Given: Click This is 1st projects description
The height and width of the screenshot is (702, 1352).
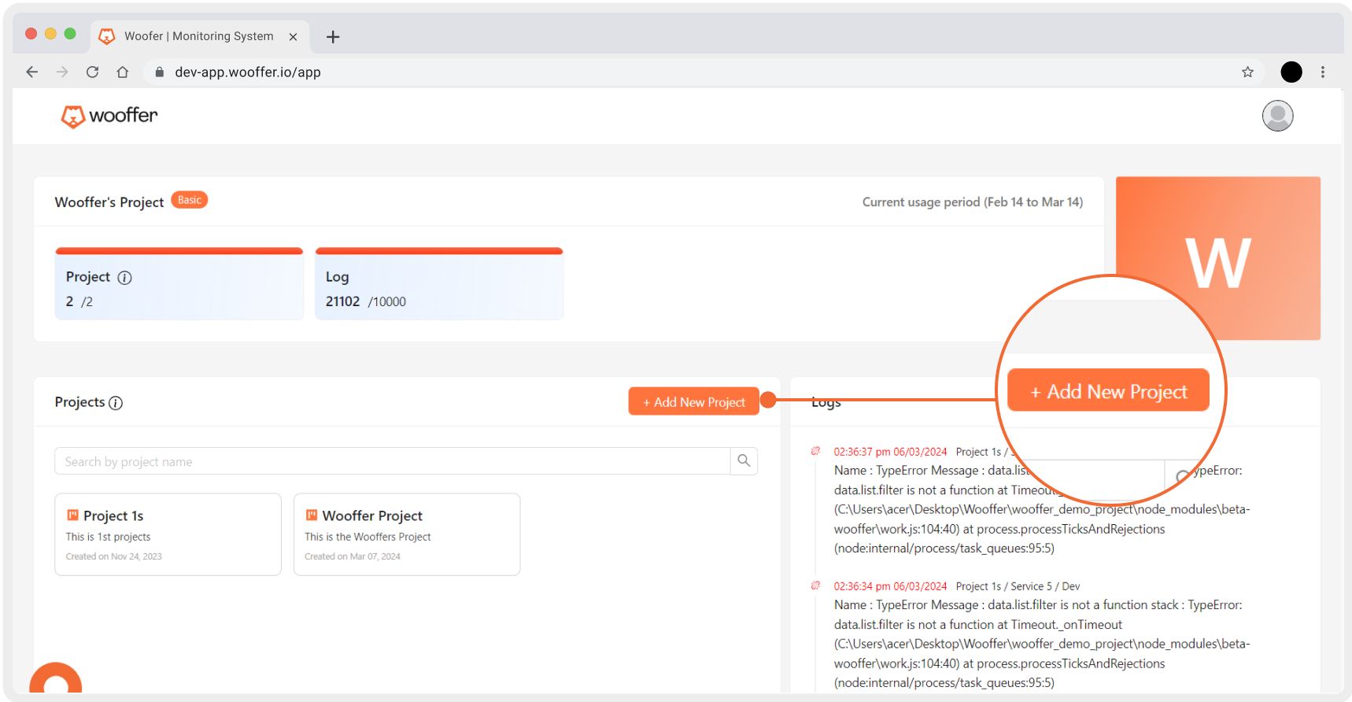Looking at the screenshot, I should pyautogui.click(x=108, y=537).
